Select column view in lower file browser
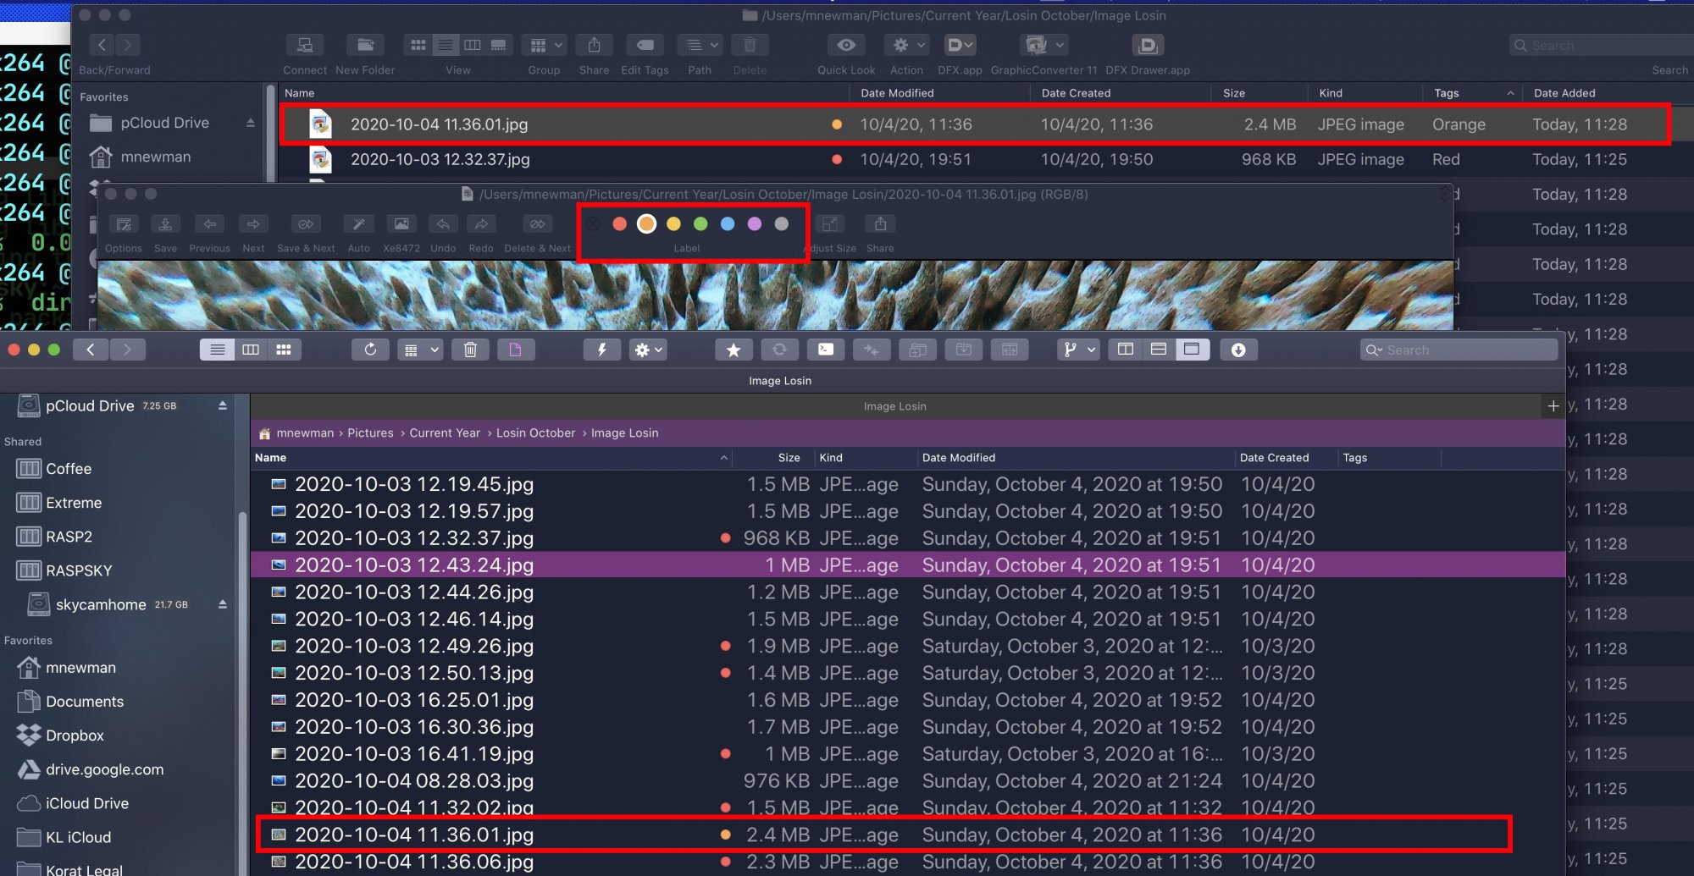1694x876 pixels. [x=251, y=350]
